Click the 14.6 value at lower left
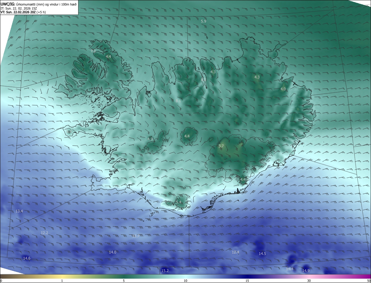 pos(27,258)
